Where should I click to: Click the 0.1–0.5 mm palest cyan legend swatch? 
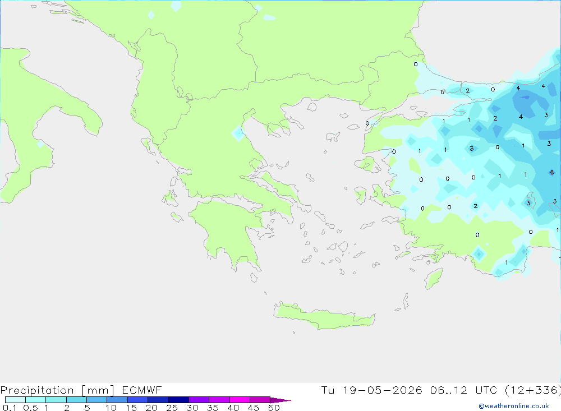(15, 400)
